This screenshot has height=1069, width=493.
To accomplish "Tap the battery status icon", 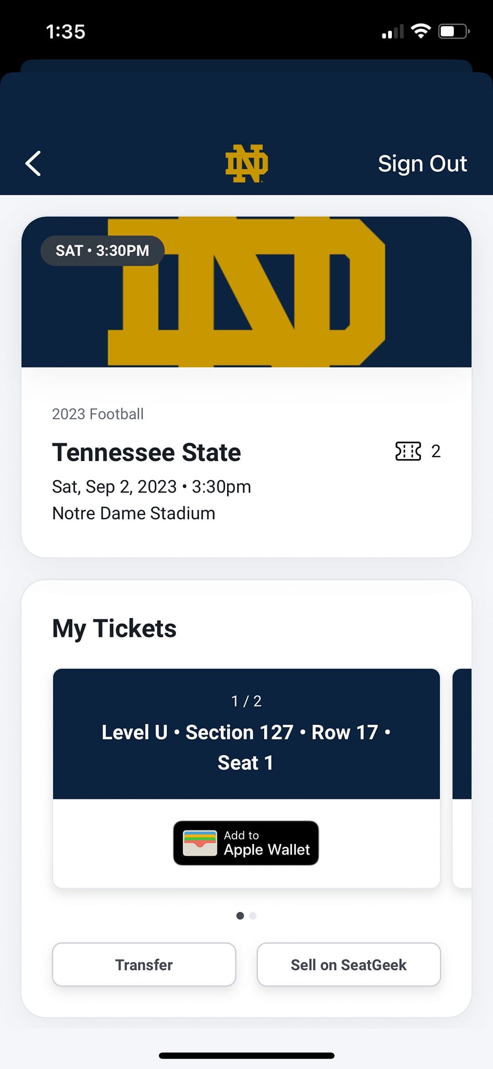I will (453, 31).
